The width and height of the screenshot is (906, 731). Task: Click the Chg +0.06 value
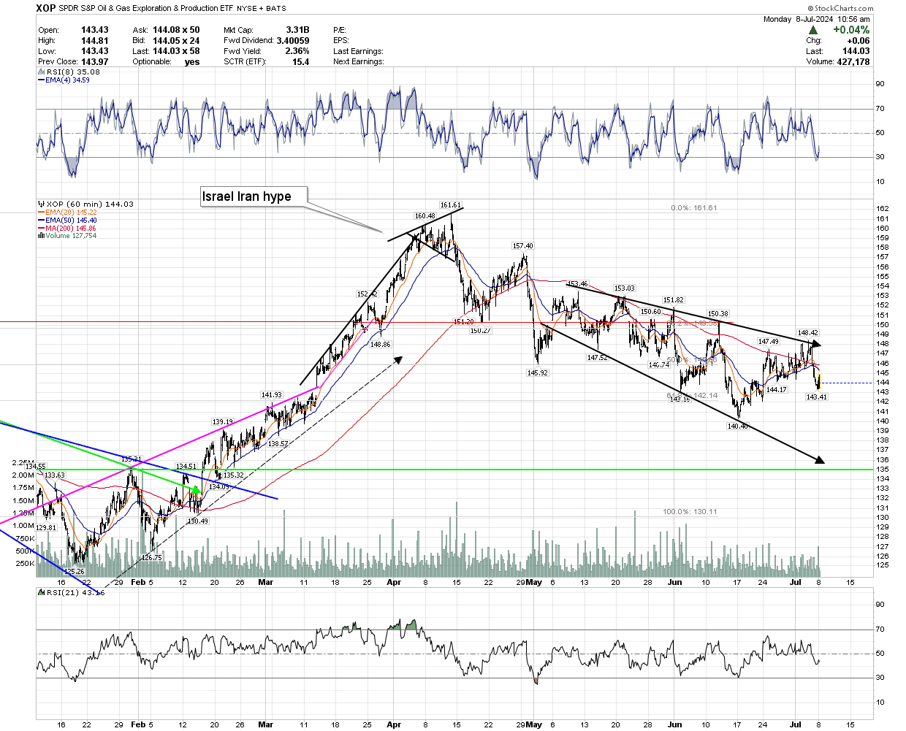(x=859, y=41)
